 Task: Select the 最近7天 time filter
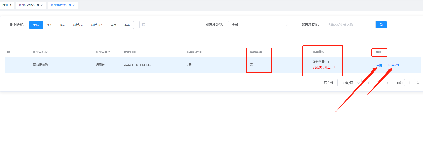[x=78, y=25]
